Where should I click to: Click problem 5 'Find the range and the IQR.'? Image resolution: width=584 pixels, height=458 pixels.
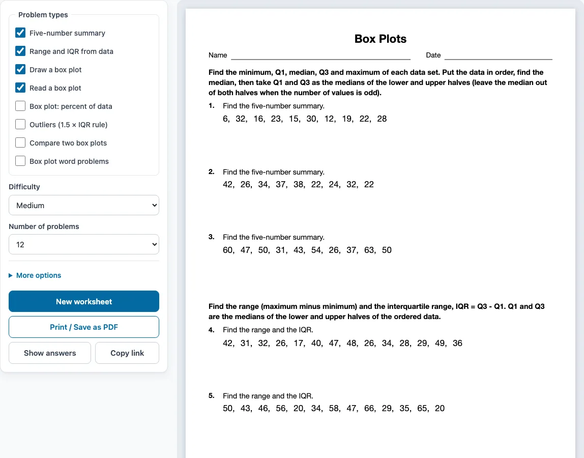click(268, 396)
